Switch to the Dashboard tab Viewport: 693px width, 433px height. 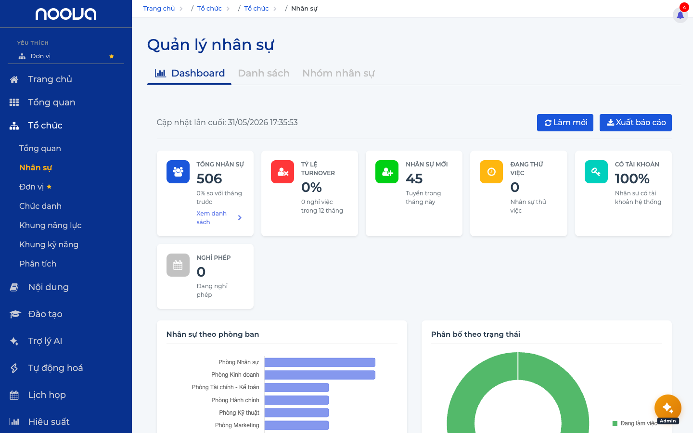coord(190,73)
